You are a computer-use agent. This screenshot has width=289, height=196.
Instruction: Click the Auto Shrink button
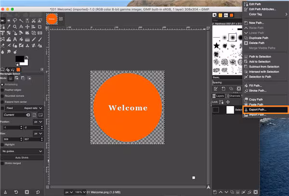pos(22,157)
